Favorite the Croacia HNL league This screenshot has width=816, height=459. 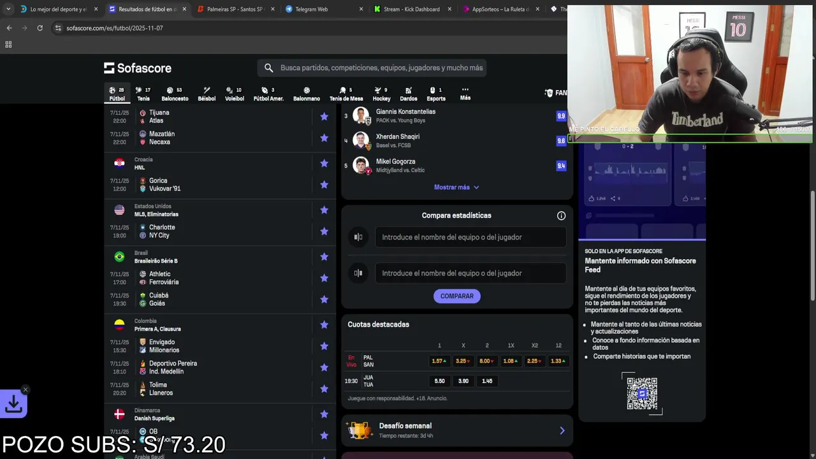[324, 163]
